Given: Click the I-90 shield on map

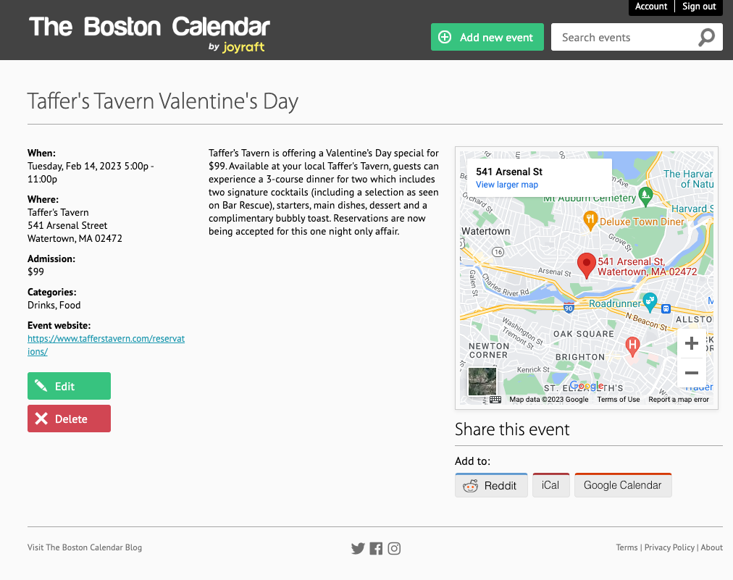Looking at the screenshot, I should [569, 308].
